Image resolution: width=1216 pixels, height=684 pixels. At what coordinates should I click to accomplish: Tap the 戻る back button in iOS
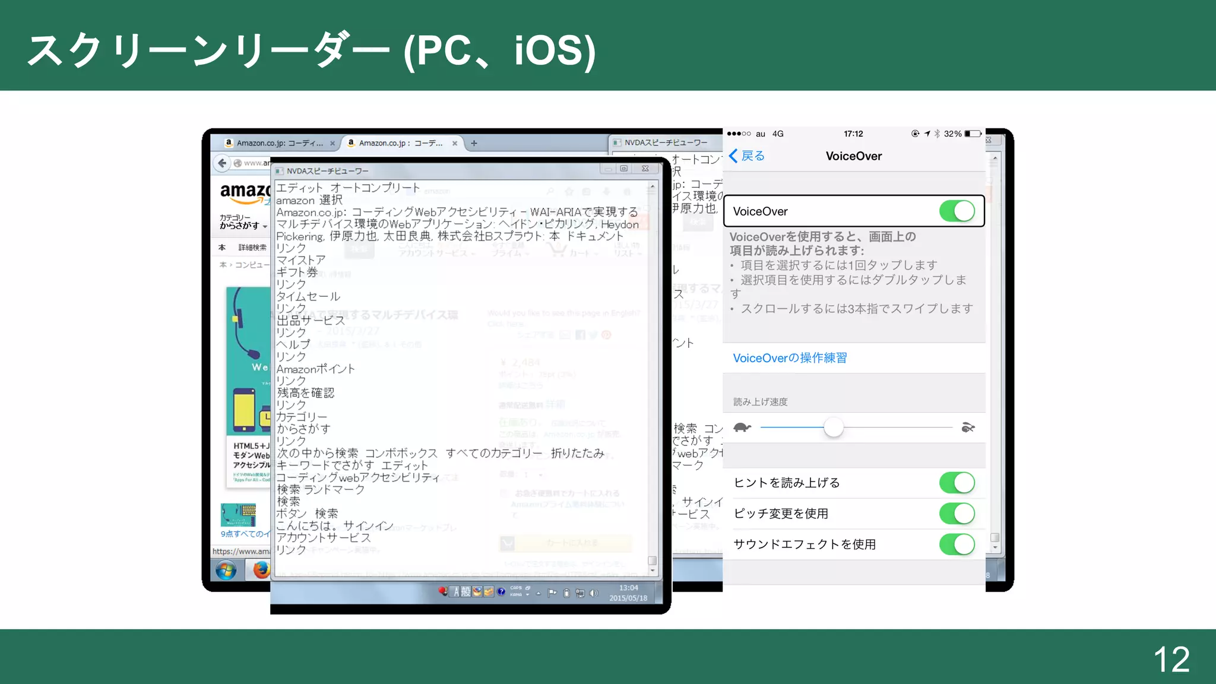pyautogui.click(x=746, y=156)
